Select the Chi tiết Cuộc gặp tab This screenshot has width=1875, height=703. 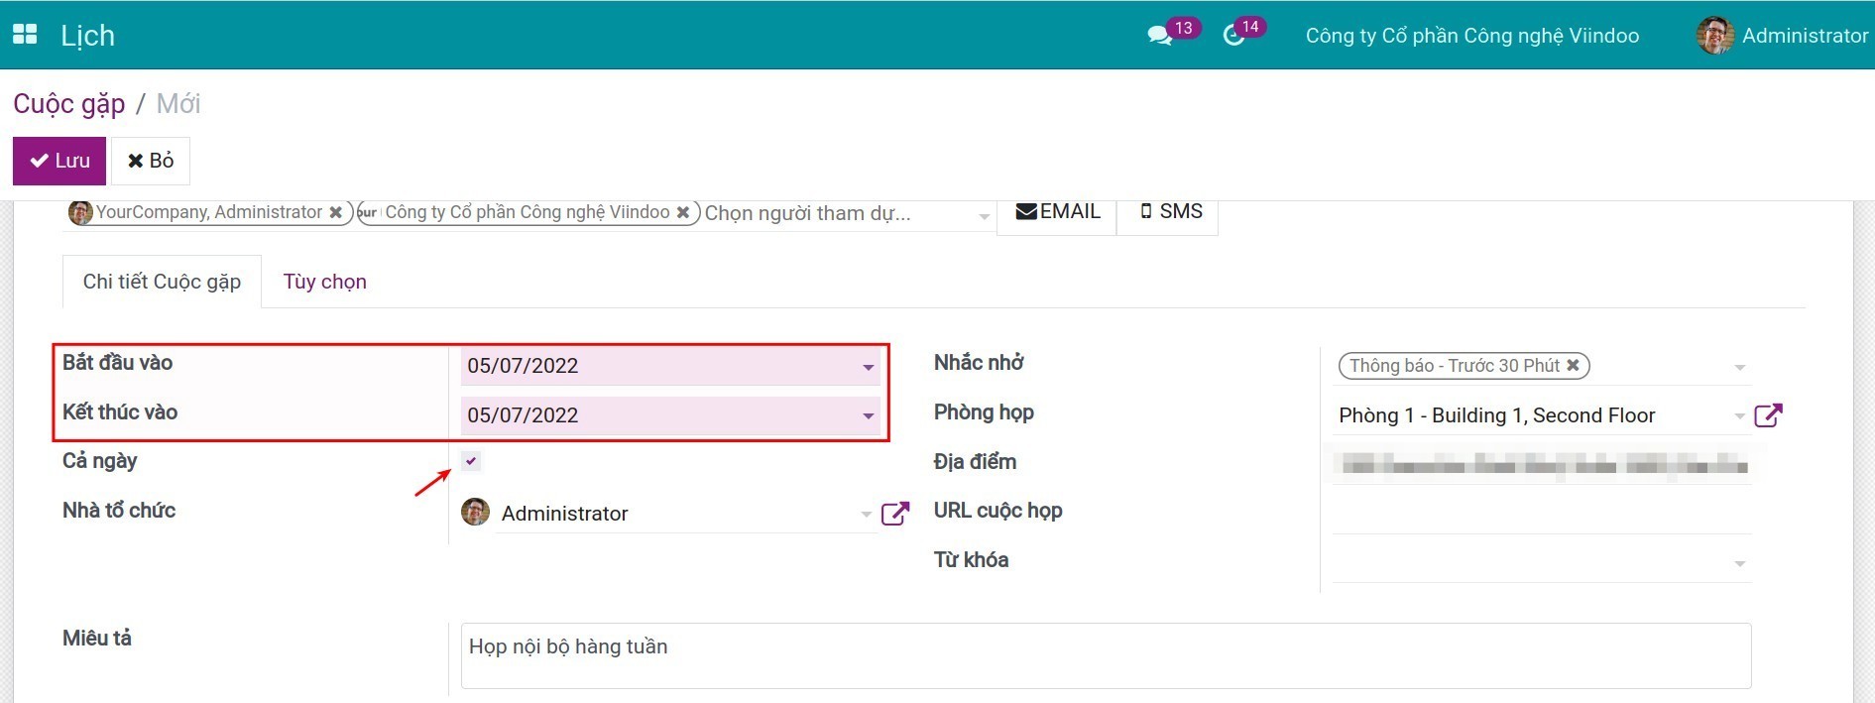pos(162,282)
